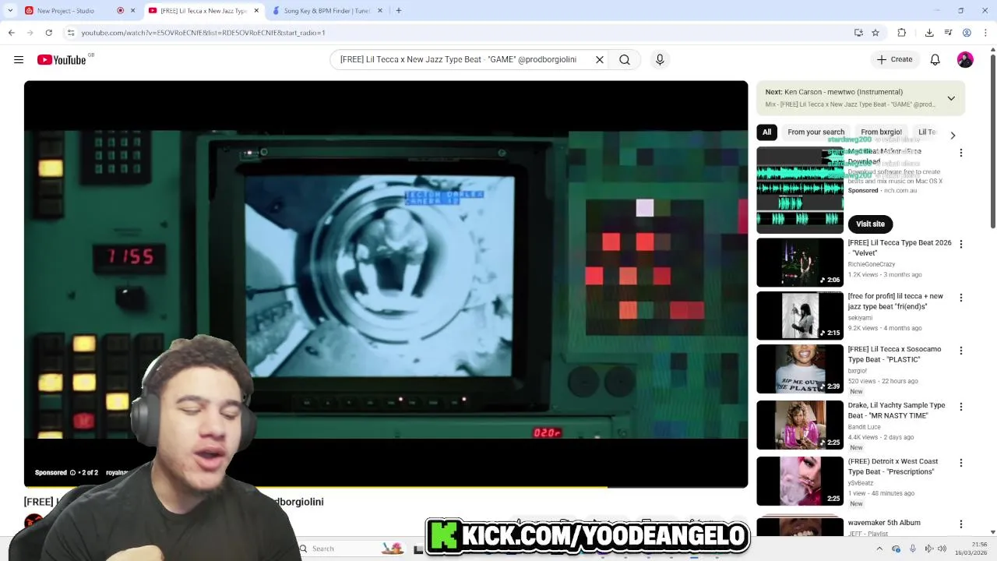Viewport: 997px width, 561px height.
Task: Install app icon in the address bar
Action: pyautogui.click(x=858, y=33)
